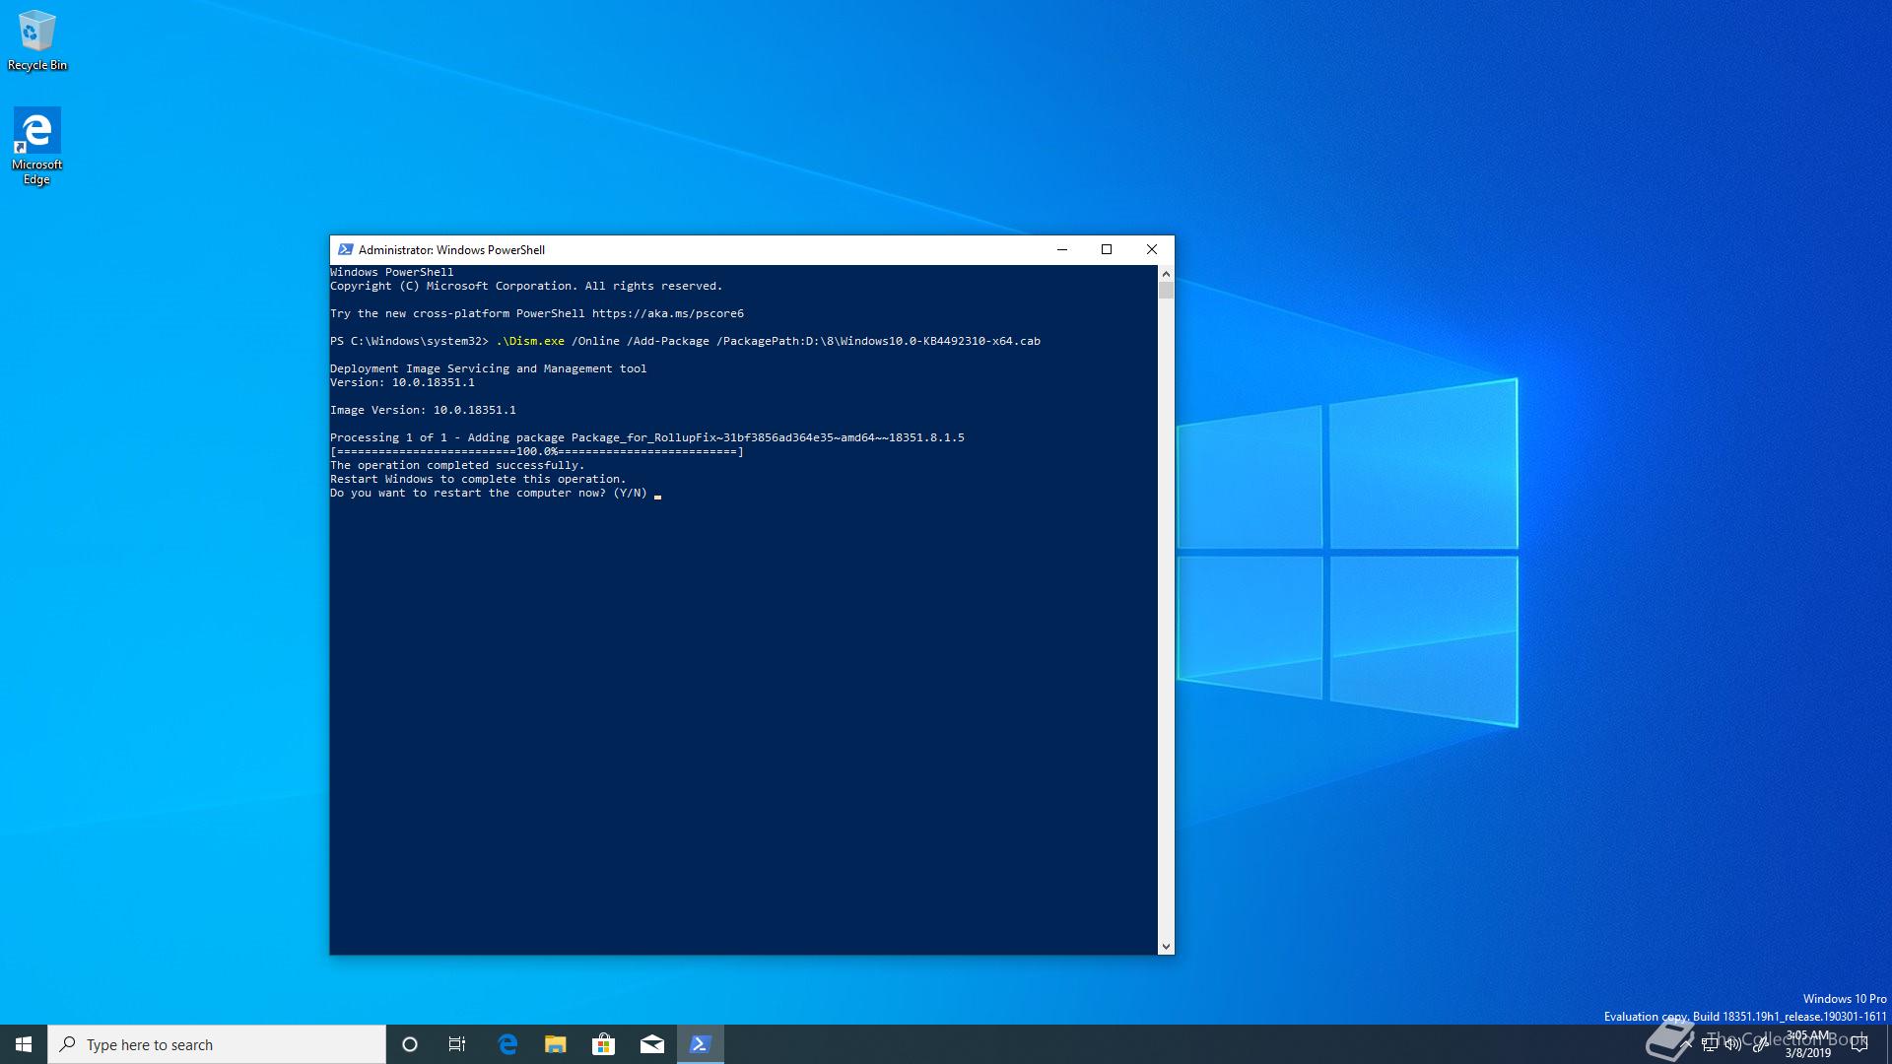Maximize the PowerShell window
The width and height of the screenshot is (1892, 1064).
[1107, 249]
